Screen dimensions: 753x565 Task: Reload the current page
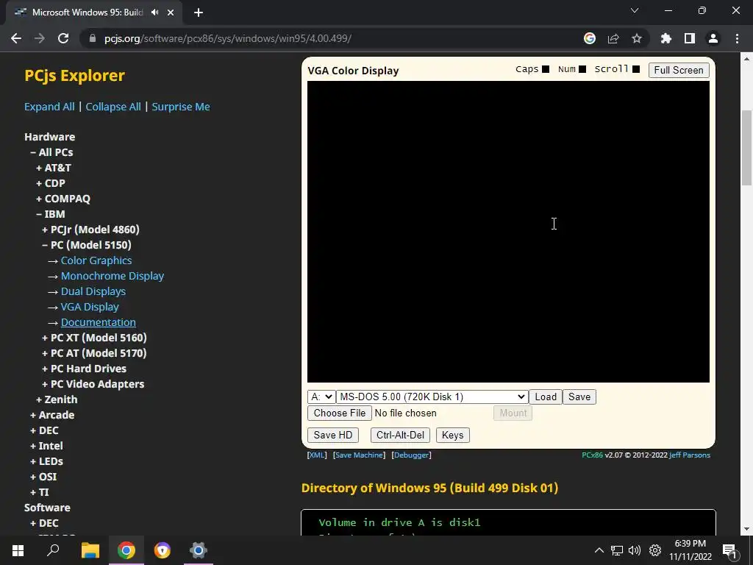[63, 38]
